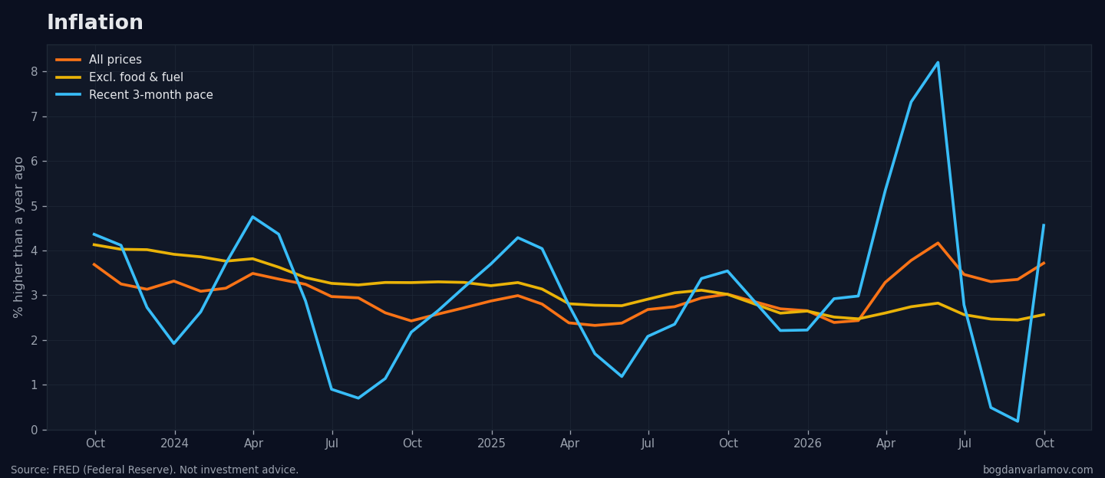Click the "Oct" label just before 2024
1105x478 pixels.
click(x=95, y=444)
